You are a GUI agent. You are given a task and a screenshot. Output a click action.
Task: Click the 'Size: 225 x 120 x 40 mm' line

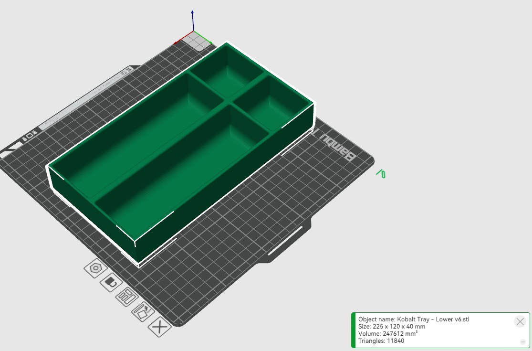click(392, 327)
